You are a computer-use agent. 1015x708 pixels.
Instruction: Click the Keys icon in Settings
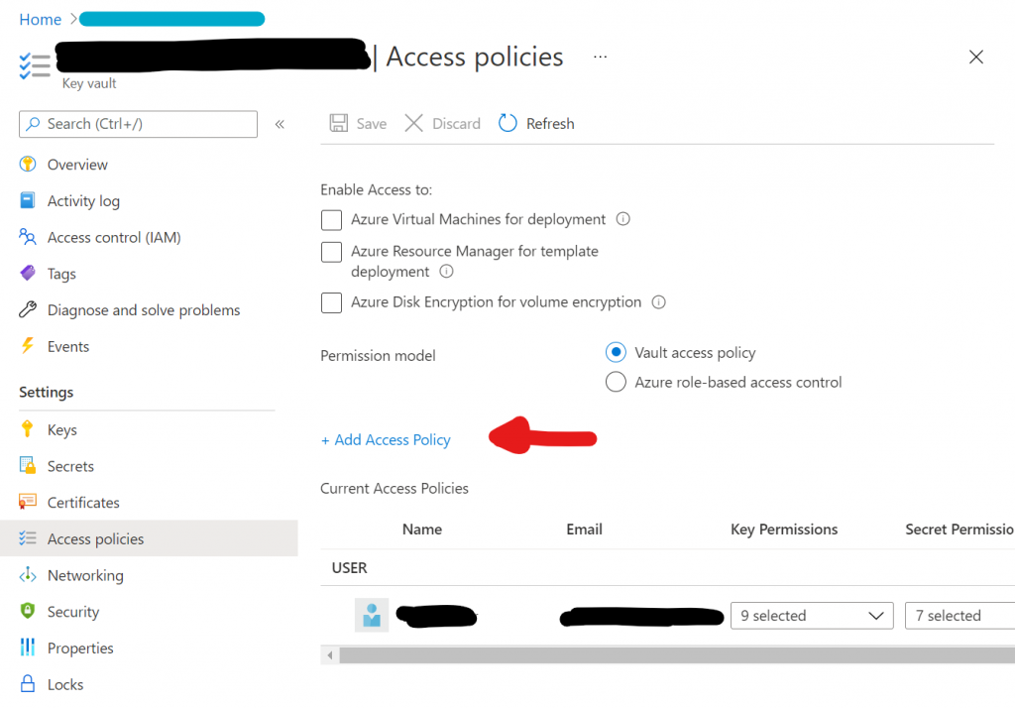coord(27,428)
